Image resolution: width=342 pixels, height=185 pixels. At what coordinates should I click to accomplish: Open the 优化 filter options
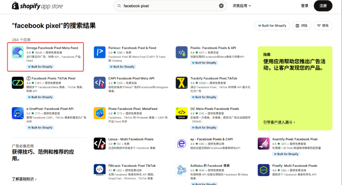pos(323,26)
